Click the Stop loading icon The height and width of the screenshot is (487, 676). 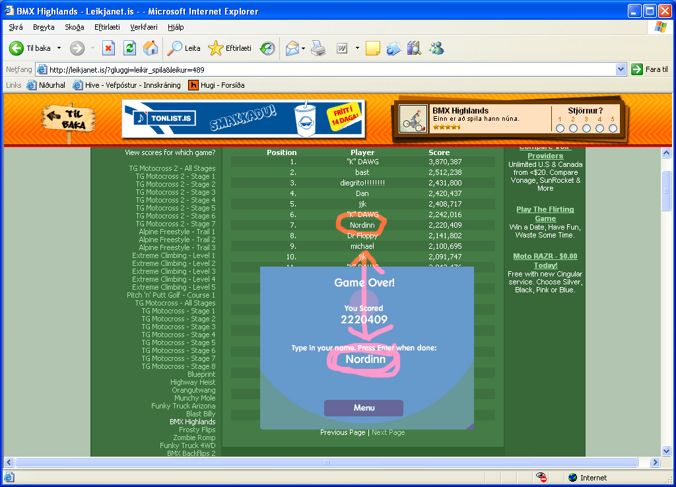108,48
